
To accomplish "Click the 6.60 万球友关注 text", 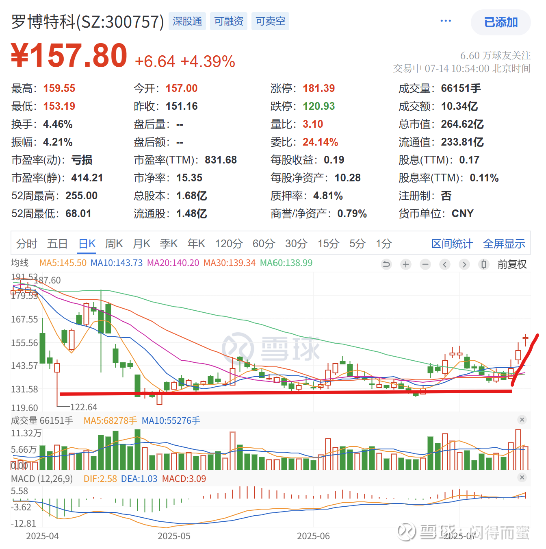I will pyautogui.click(x=495, y=55).
